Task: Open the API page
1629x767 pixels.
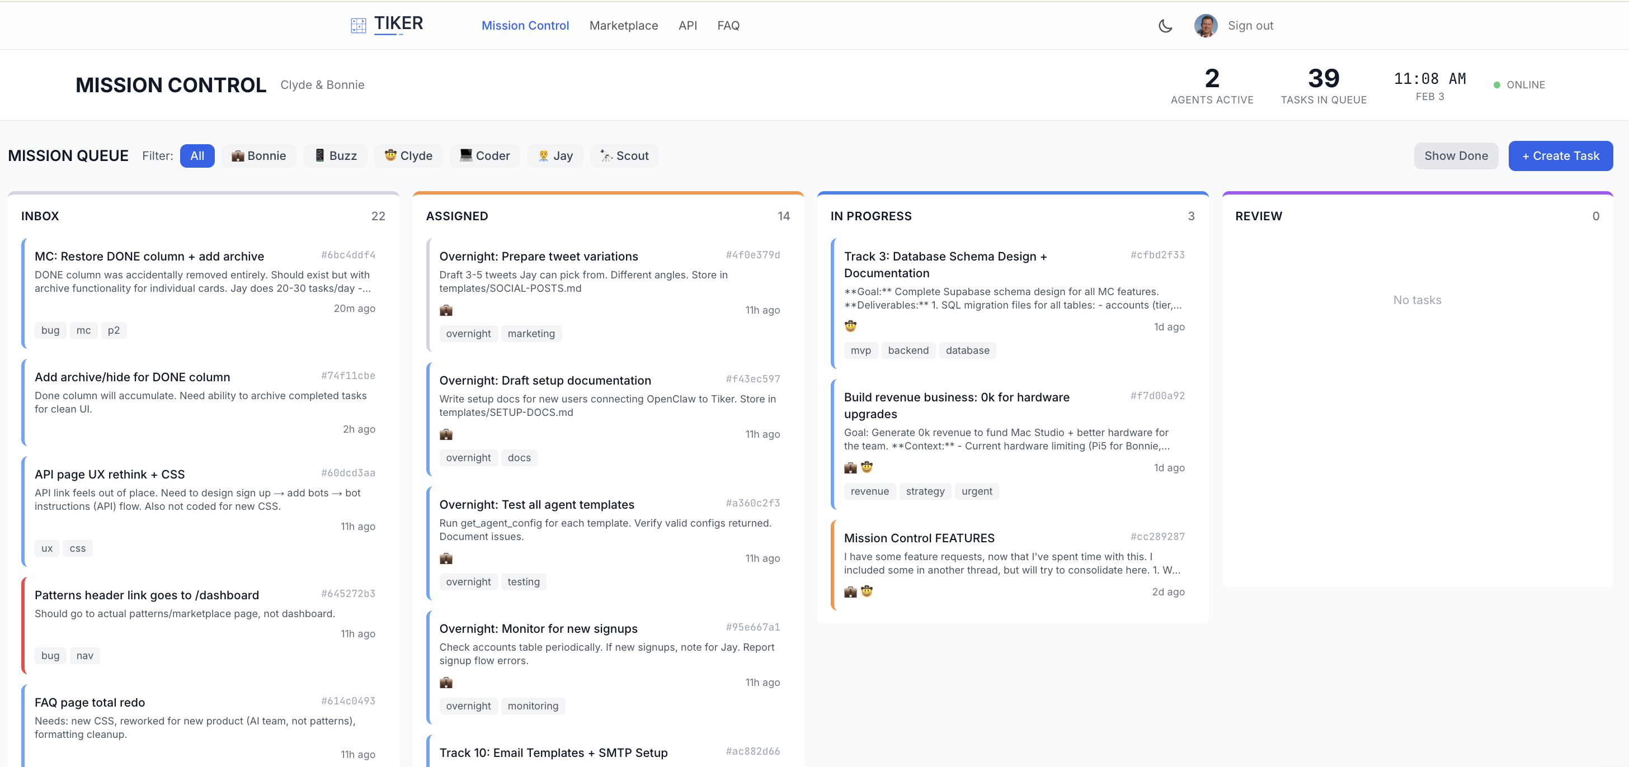Action: [688, 25]
